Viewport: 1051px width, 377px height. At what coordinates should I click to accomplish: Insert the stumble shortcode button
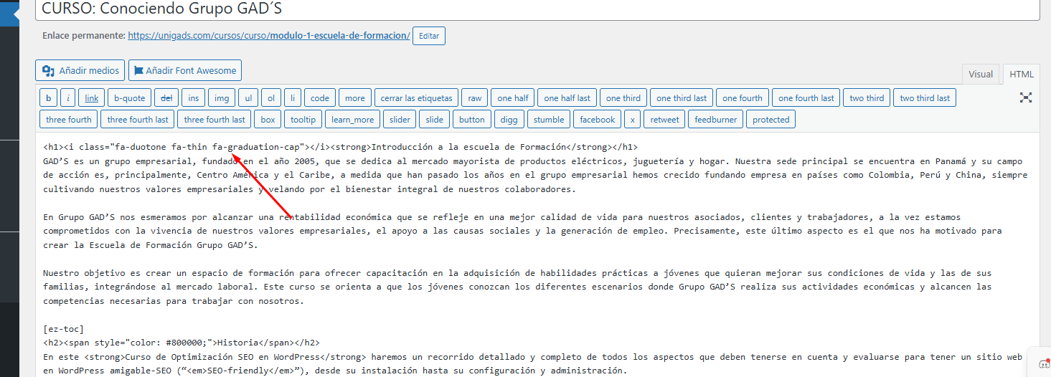(549, 119)
